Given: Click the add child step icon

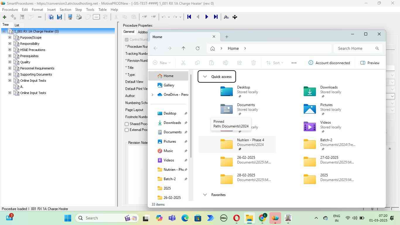Looking at the screenshot, I should click(13, 17).
